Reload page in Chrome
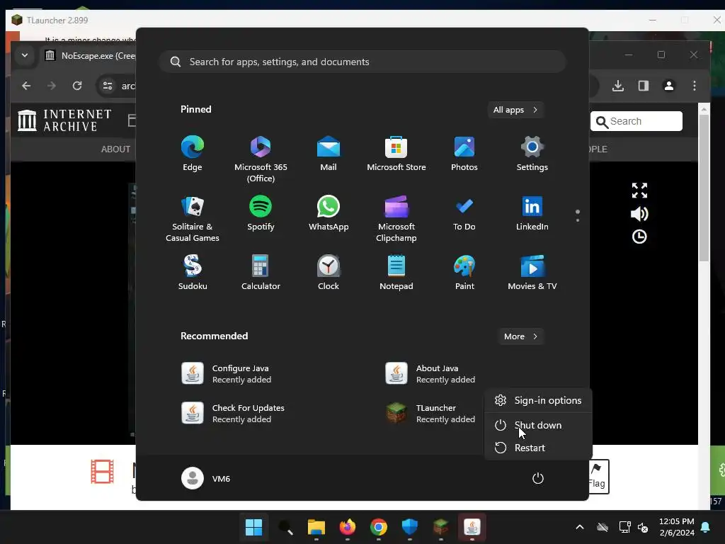This screenshot has height=544, width=725. 77,86
